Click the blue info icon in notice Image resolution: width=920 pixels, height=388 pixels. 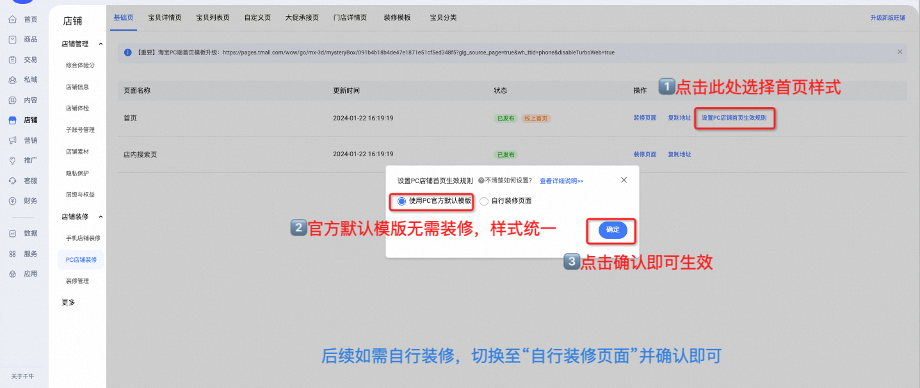coord(128,53)
